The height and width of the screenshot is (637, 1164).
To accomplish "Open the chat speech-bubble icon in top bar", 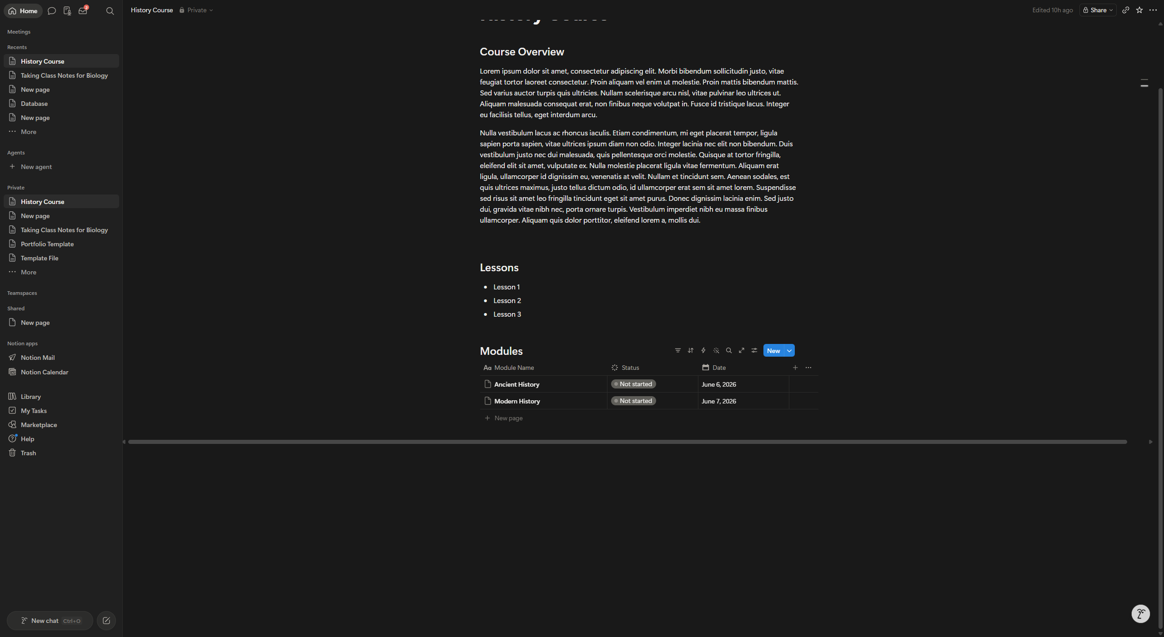I will (52, 11).
